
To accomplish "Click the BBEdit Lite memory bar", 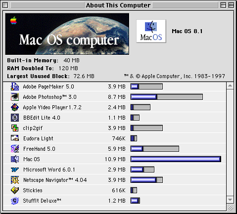I will click(135, 118).
